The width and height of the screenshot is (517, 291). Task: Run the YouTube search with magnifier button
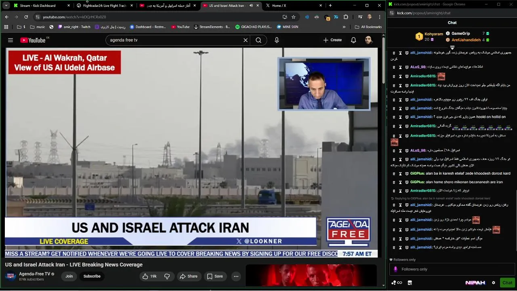258,40
